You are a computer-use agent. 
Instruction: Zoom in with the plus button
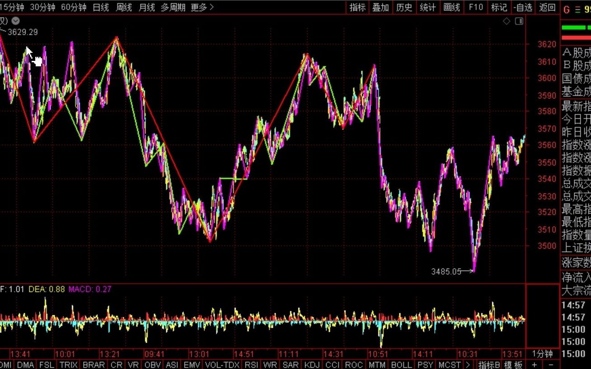pyautogui.click(x=535, y=364)
